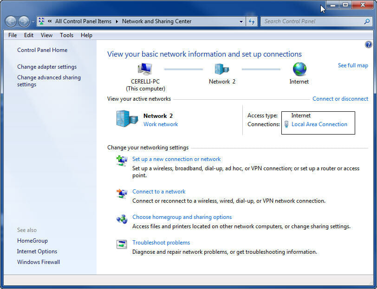Screen dimensions: 377x289
Task: Click the double chevron in address bar
Action: click(50, 21)
